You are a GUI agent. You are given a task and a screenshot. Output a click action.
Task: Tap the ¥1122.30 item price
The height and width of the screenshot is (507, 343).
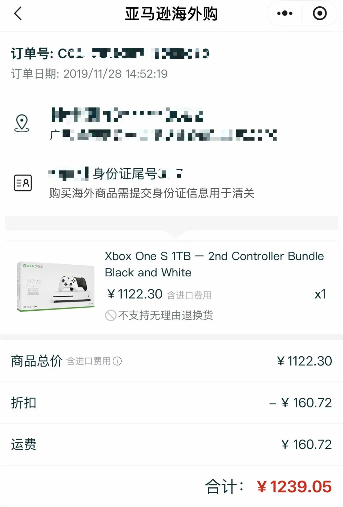coord(135,294)
